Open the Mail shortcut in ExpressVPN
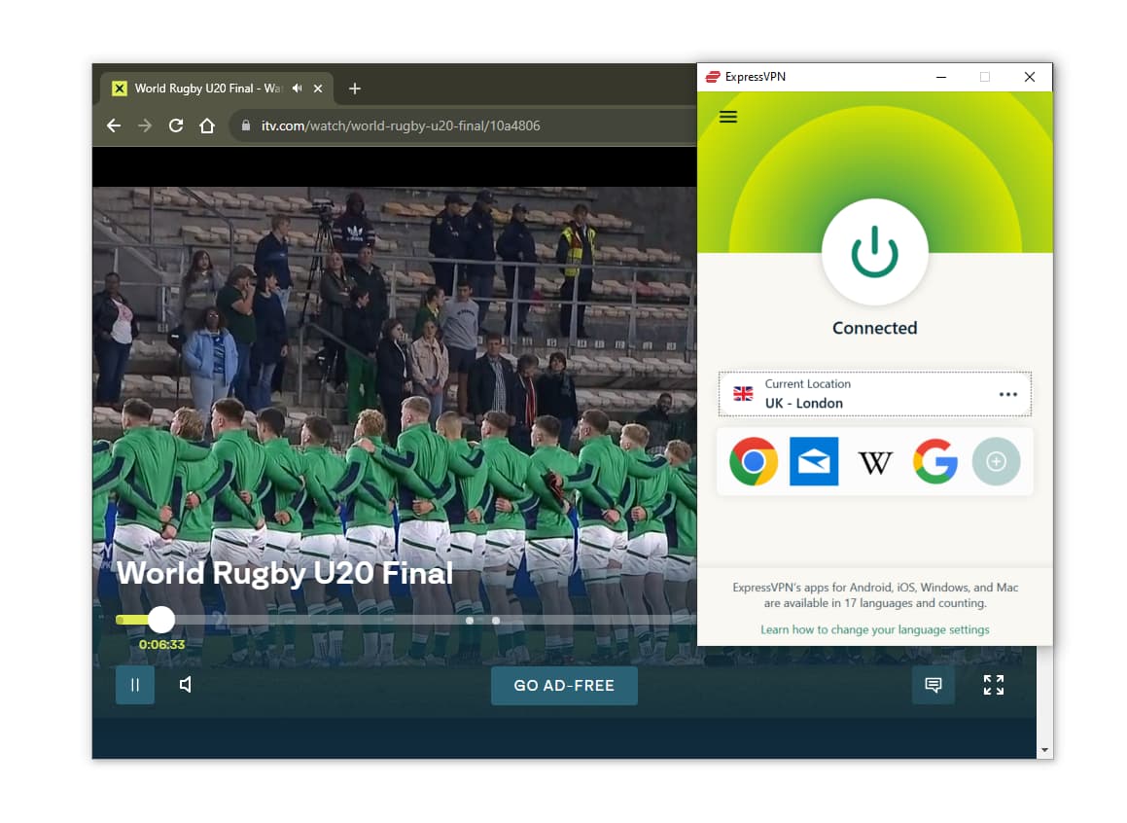Image resolution: width=1127 pixels, height=823 pixels. click(x=814, y=461)
